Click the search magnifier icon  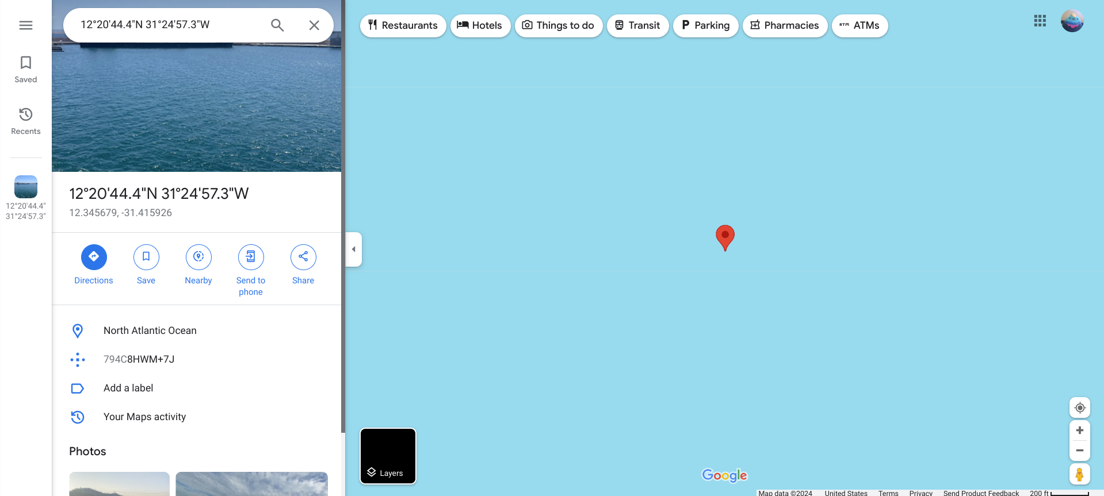coord(277,25)
